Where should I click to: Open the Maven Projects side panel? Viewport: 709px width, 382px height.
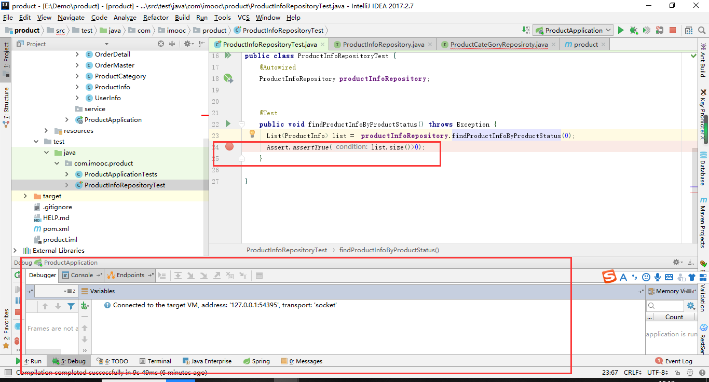click(x=703, y=222)
